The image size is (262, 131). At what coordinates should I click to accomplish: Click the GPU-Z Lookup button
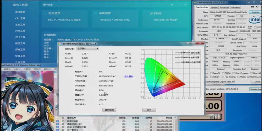coord(255,12)
